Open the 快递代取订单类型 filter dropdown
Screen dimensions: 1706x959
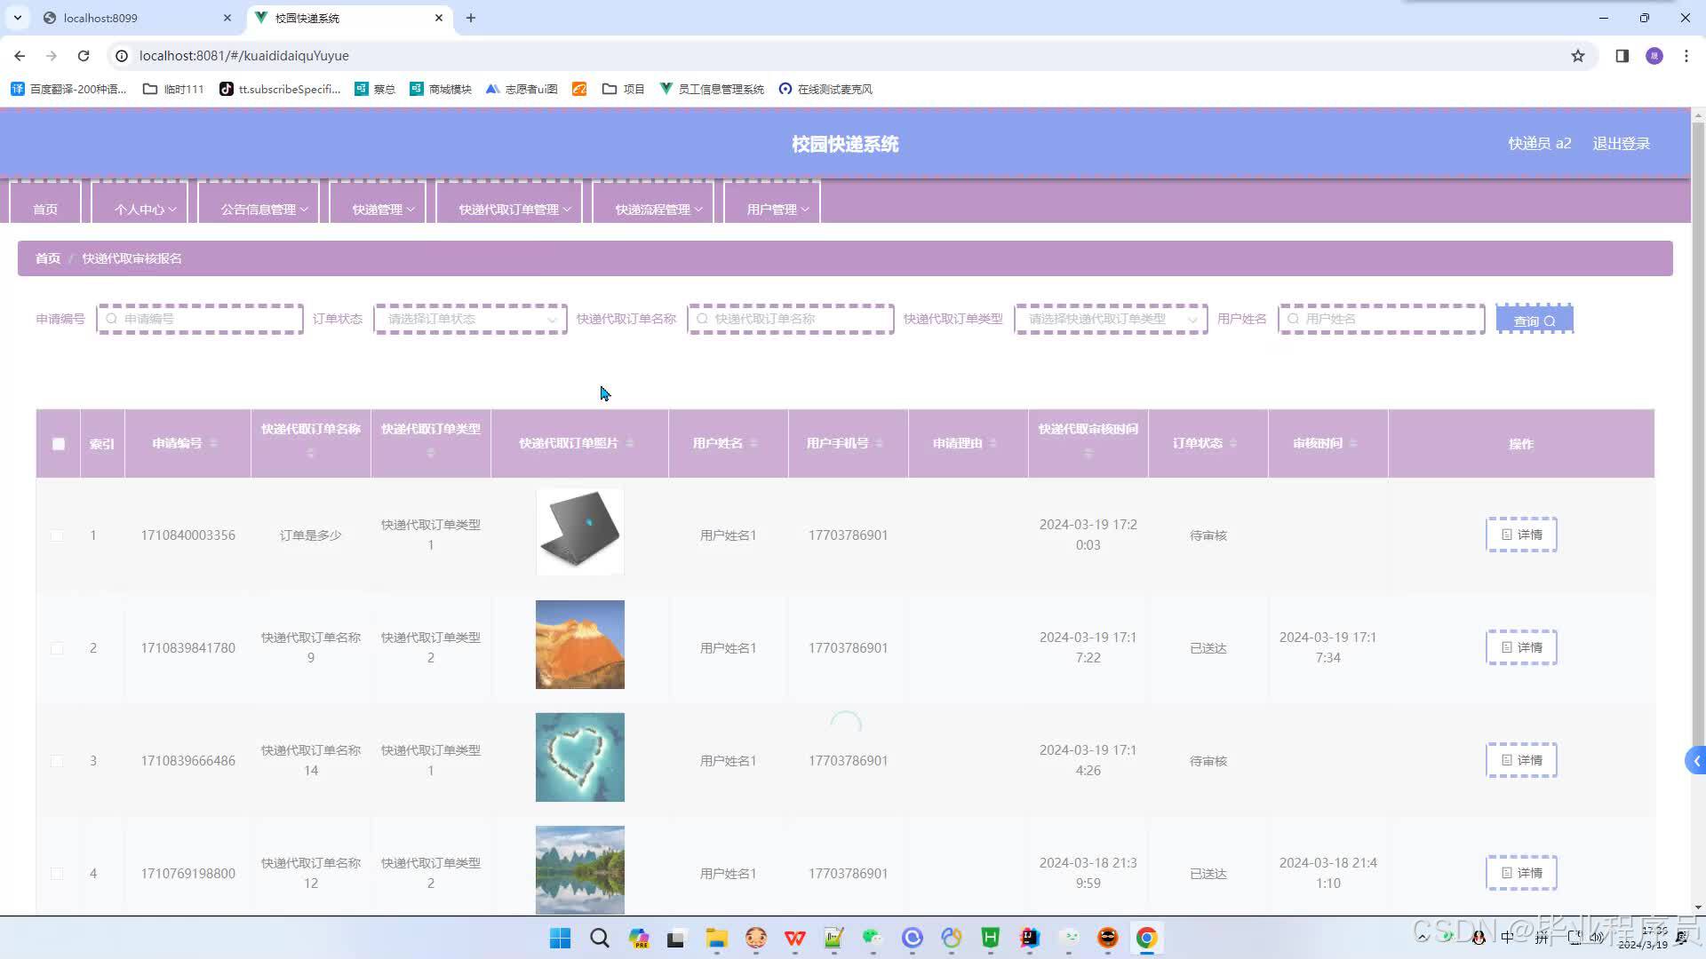click(x=1111, y=319)
